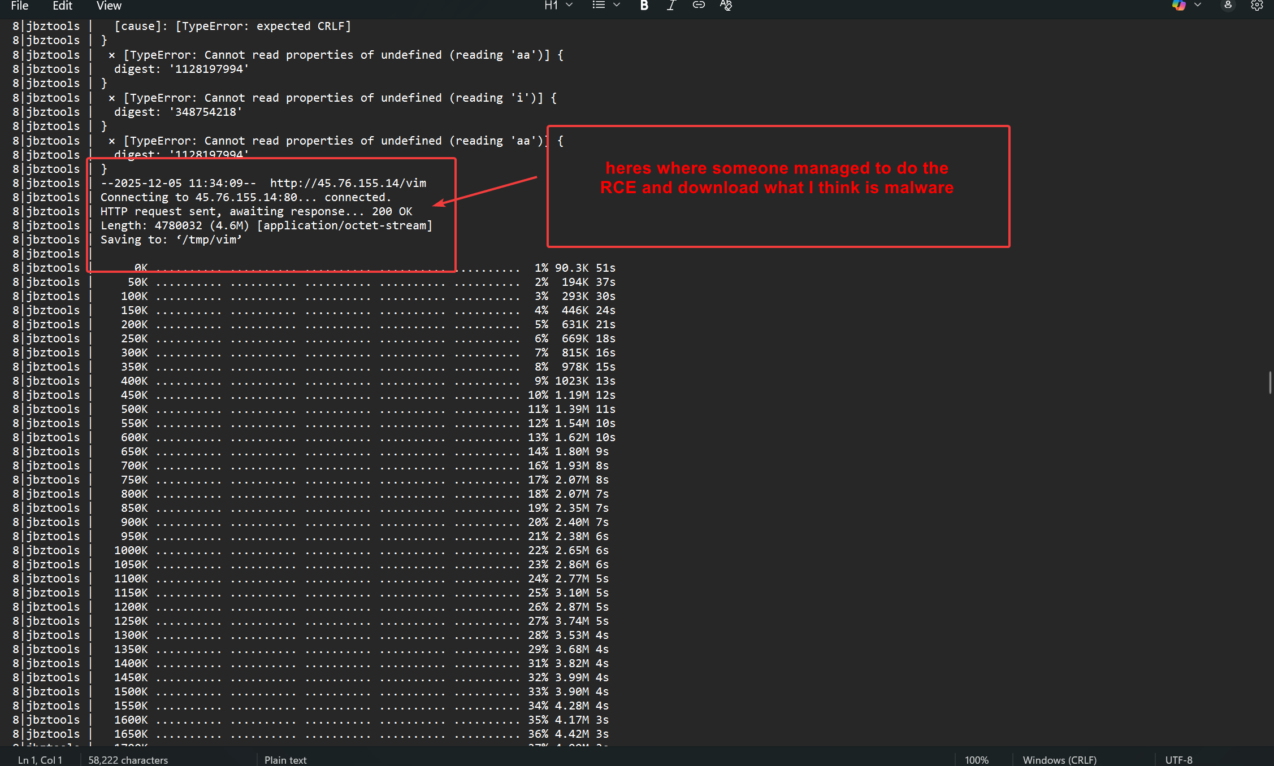This screenshot has width=1274, height=766.
Task: Expand the list style dropdown arrow
Action: (617, 6)
